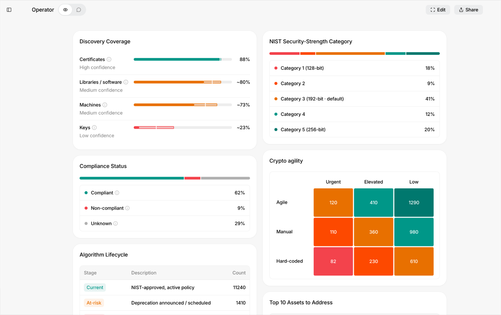Click the Libraries / software coverage bar
This screenshot has height=315, width=501.
(x=183, y=82)
